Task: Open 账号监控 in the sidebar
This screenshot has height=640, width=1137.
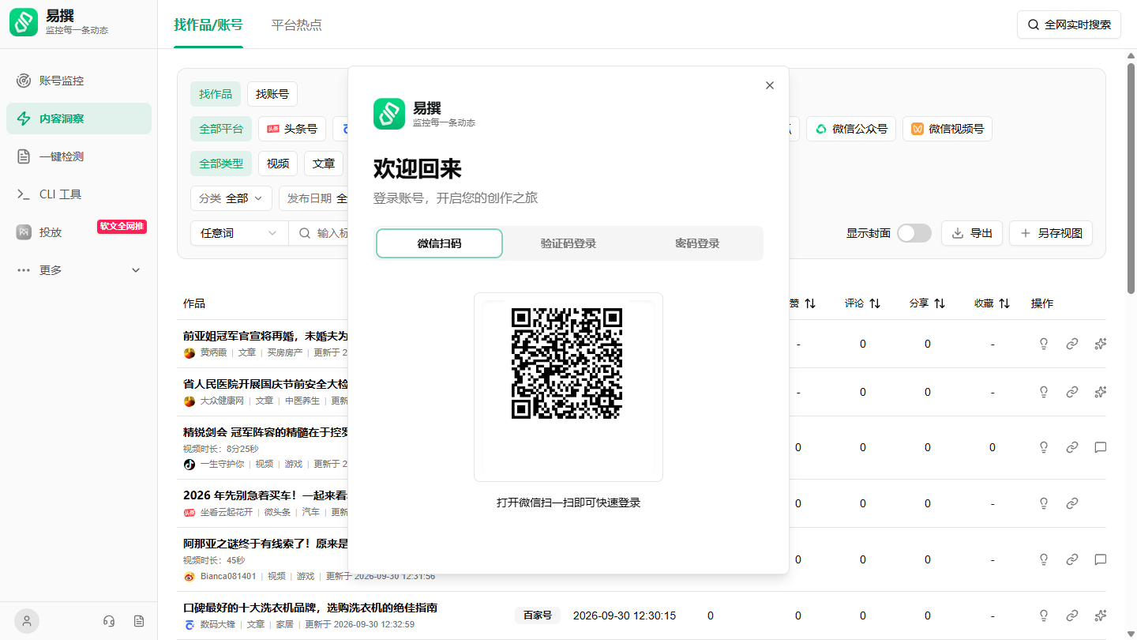Action: (79, 81)
